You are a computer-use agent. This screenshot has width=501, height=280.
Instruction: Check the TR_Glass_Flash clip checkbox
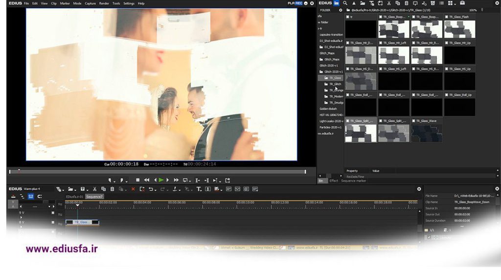[447, 17]
